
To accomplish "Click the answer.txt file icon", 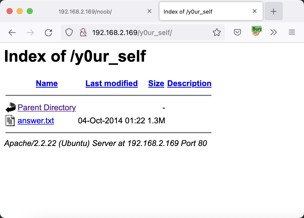I will click(10, 121).
